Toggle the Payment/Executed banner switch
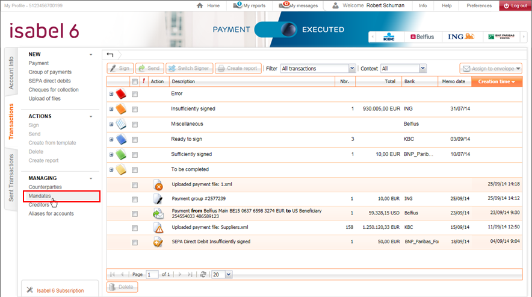This screenshot has width=532, height=297. (x=276, y=30)
